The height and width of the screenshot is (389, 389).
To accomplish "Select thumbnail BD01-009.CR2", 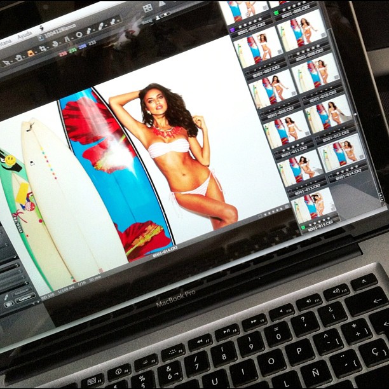I will (274, 88).
